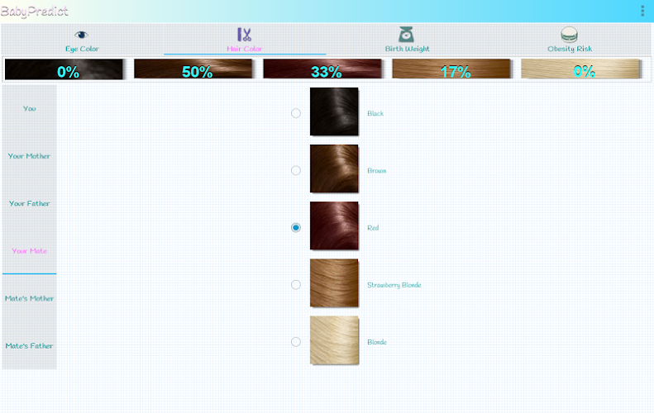The width and height of the screenshot is (654, 413).
Task: Switch to the Hair Color tab
Action: (245, 40)
